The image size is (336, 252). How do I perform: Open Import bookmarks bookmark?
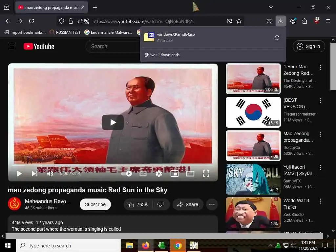pos(25,32)
